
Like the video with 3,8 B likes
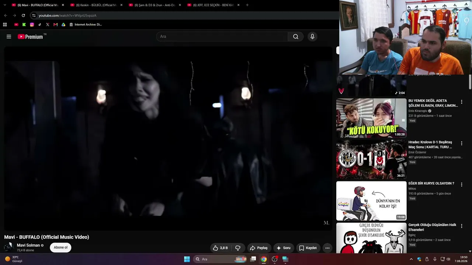(220, 248)
